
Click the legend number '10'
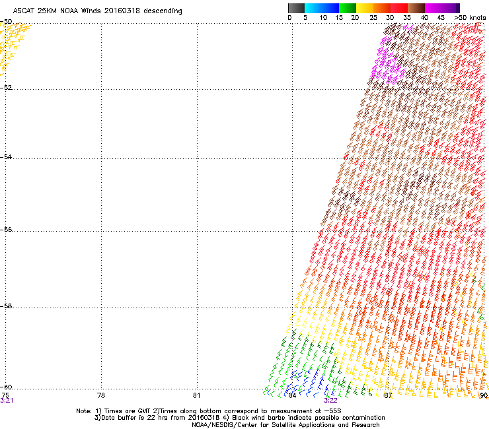coord(323,18)
